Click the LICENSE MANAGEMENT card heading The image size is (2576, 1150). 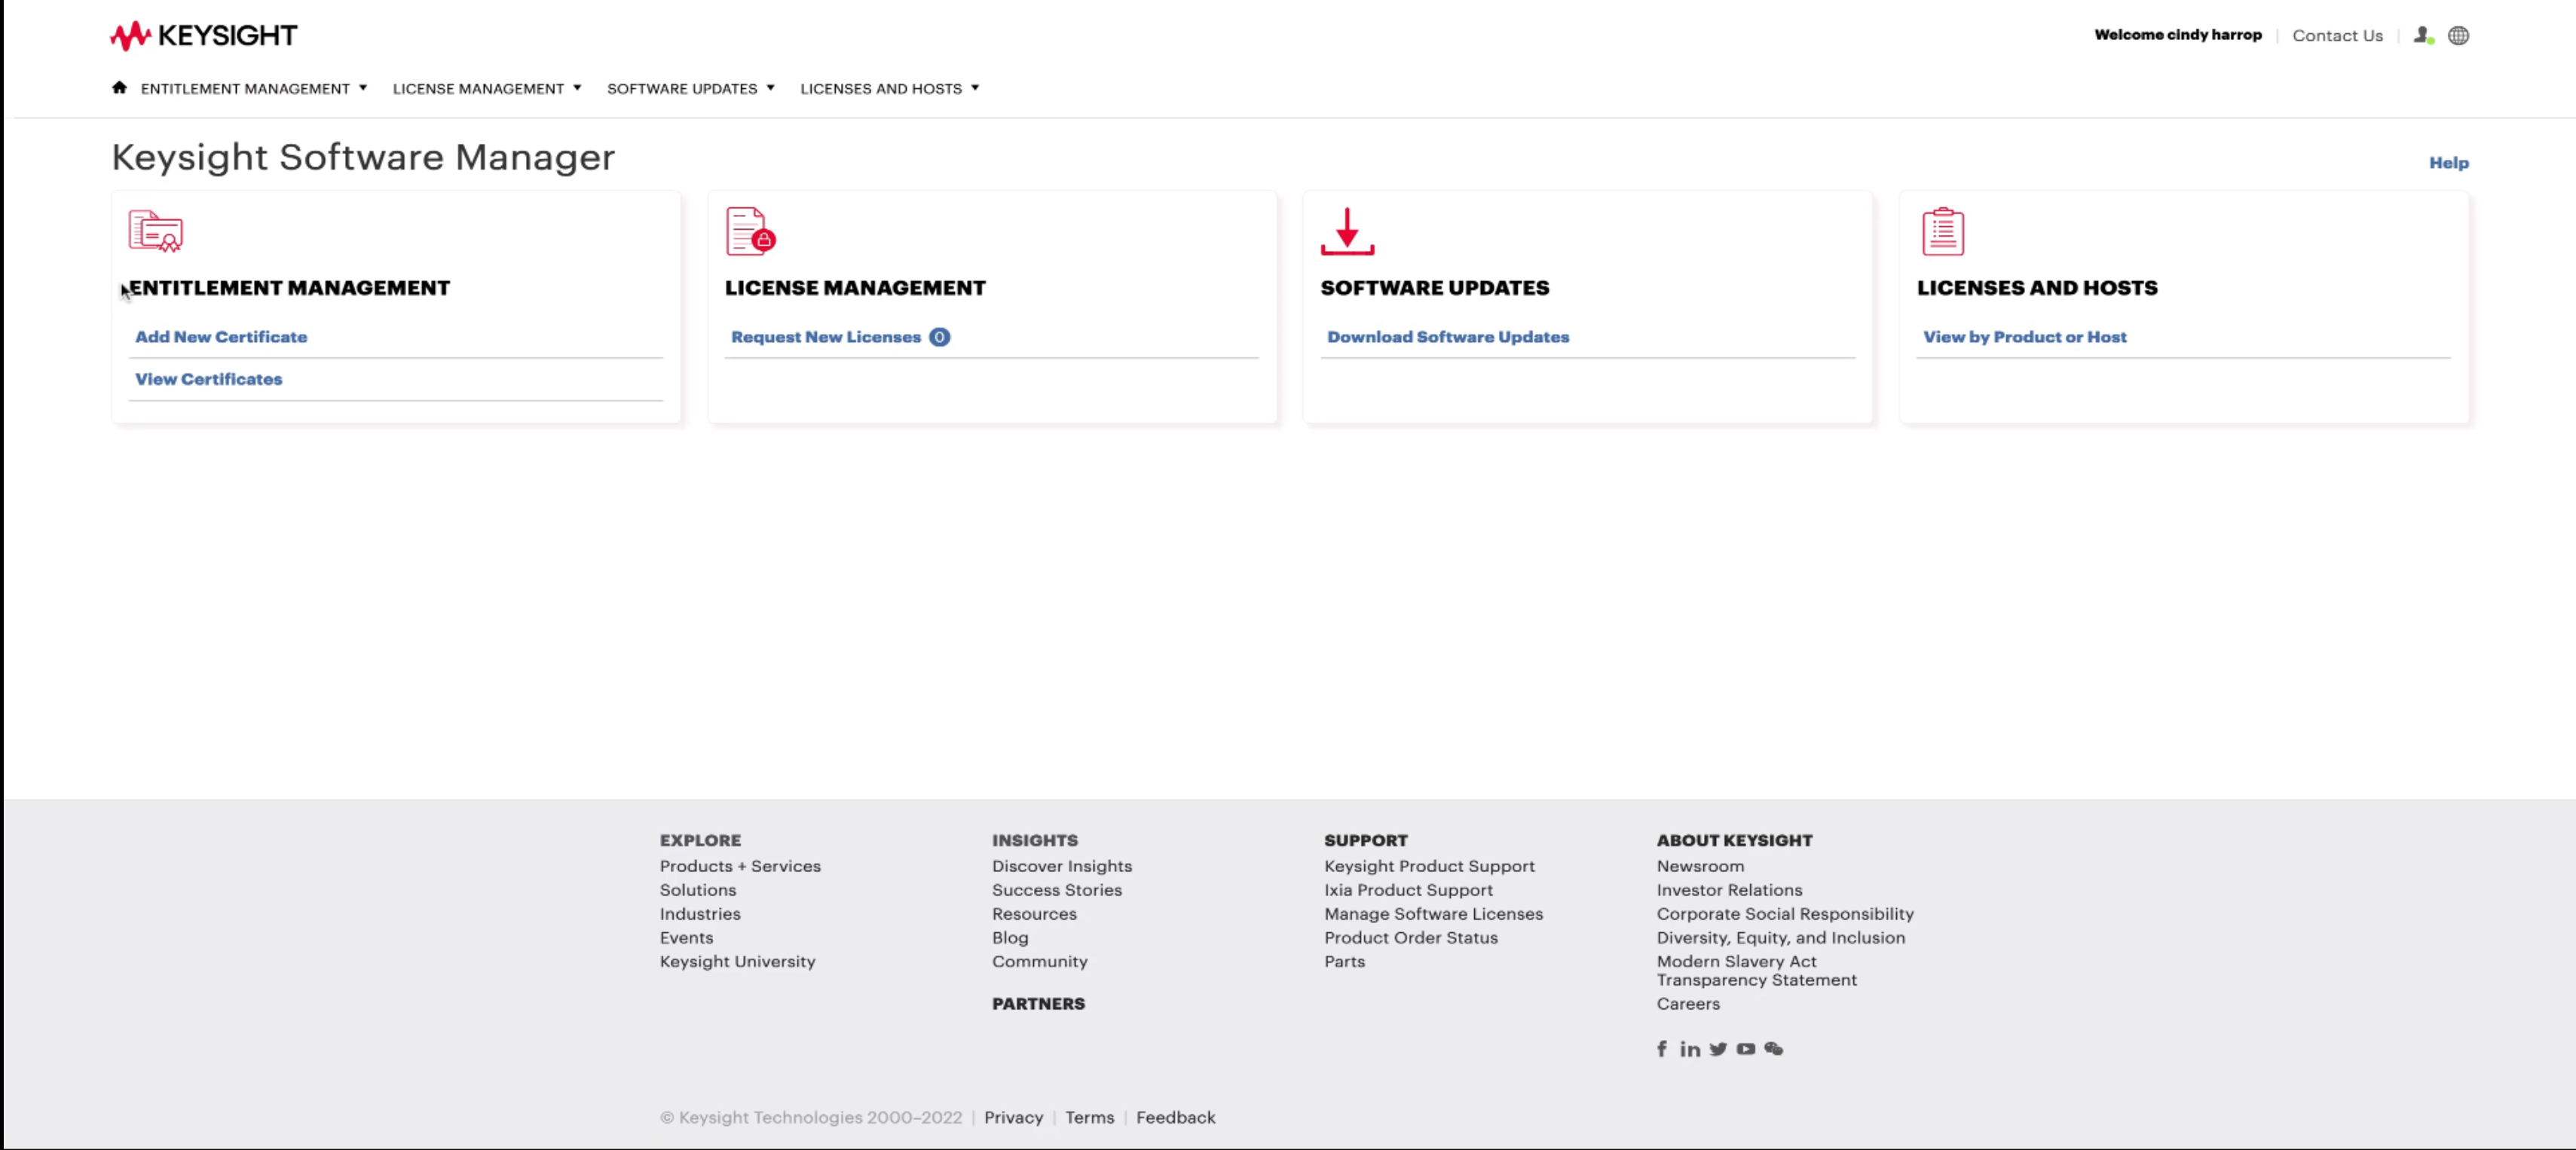coord(855,288)
